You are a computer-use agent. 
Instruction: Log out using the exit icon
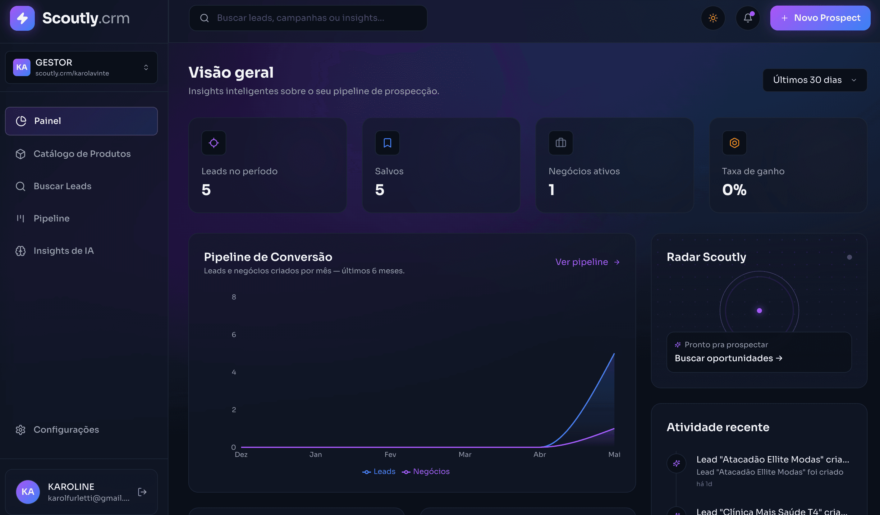click(142, 492)
